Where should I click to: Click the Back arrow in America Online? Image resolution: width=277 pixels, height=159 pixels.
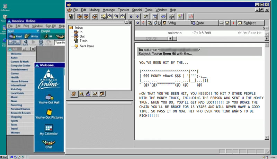(26, 42)
